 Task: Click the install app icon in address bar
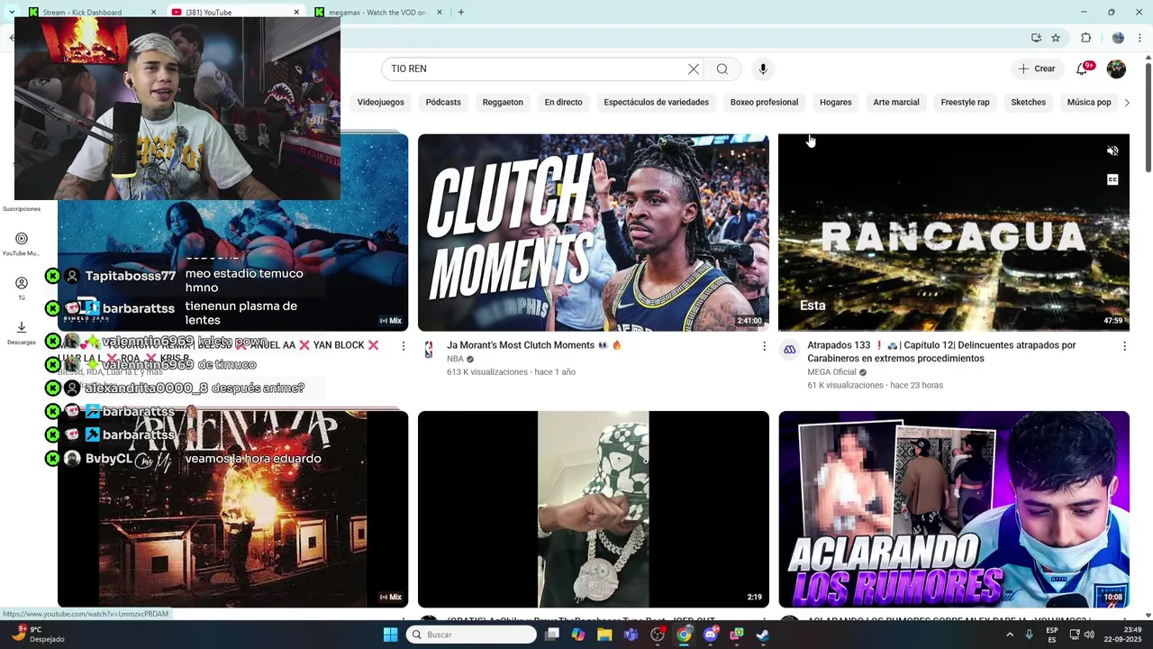click(x=1036, y=38)
